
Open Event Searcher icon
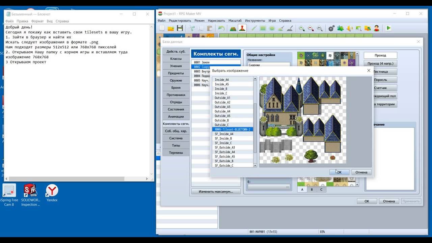tap(358, 28)
